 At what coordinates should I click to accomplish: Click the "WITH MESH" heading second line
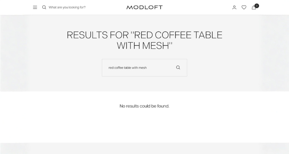tap(144, 46)
